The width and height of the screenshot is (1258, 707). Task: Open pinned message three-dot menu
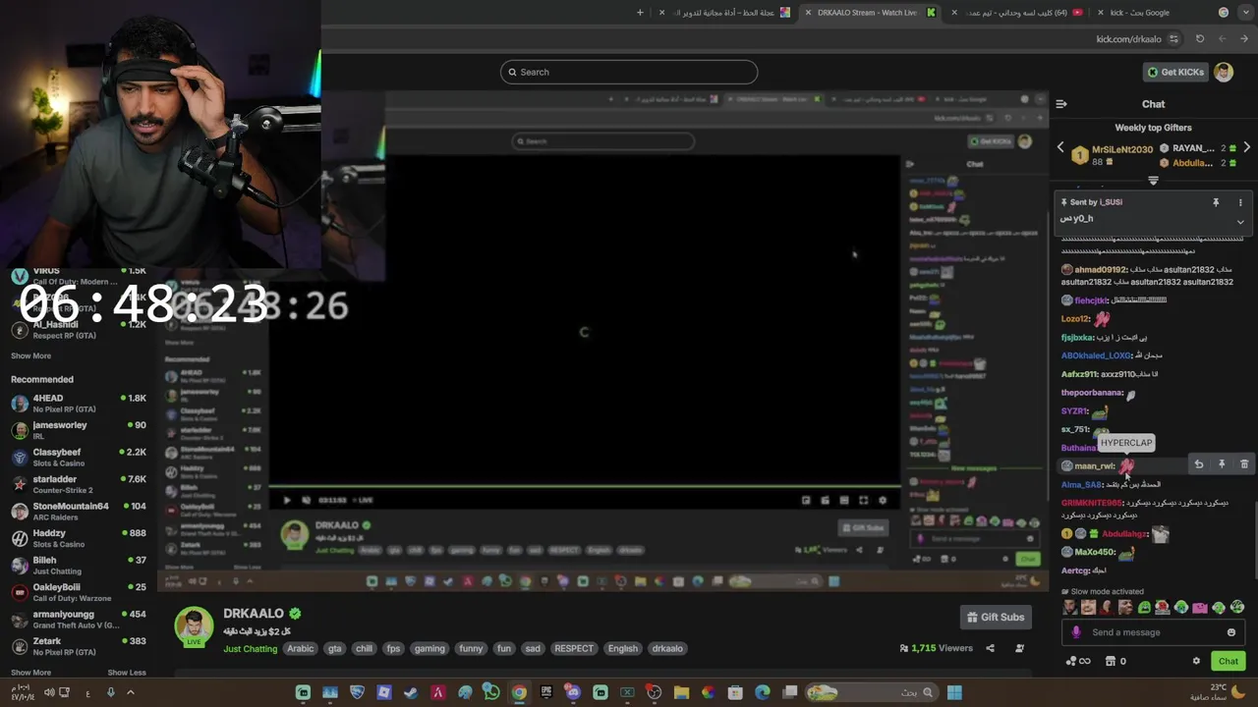pyautogui.click(x=1240, y=202)
